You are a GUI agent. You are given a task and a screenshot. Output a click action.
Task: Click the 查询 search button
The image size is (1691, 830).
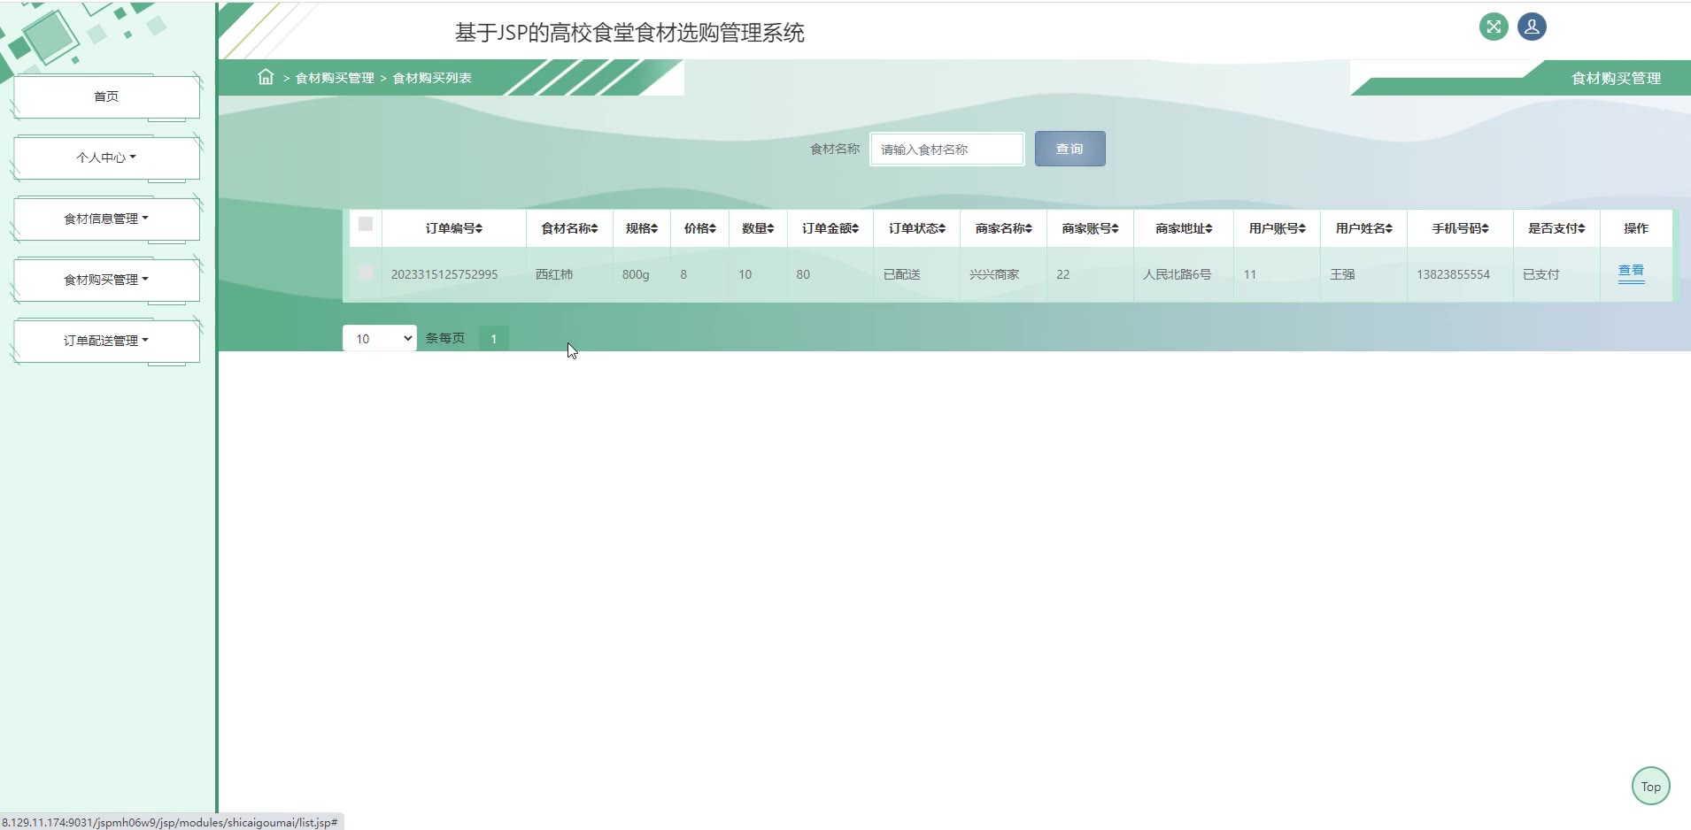(1069, 149)
